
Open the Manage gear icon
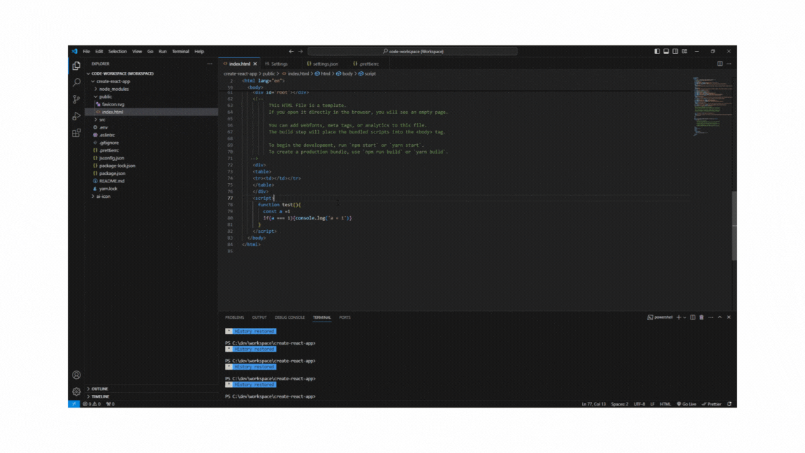pos(76,391)
